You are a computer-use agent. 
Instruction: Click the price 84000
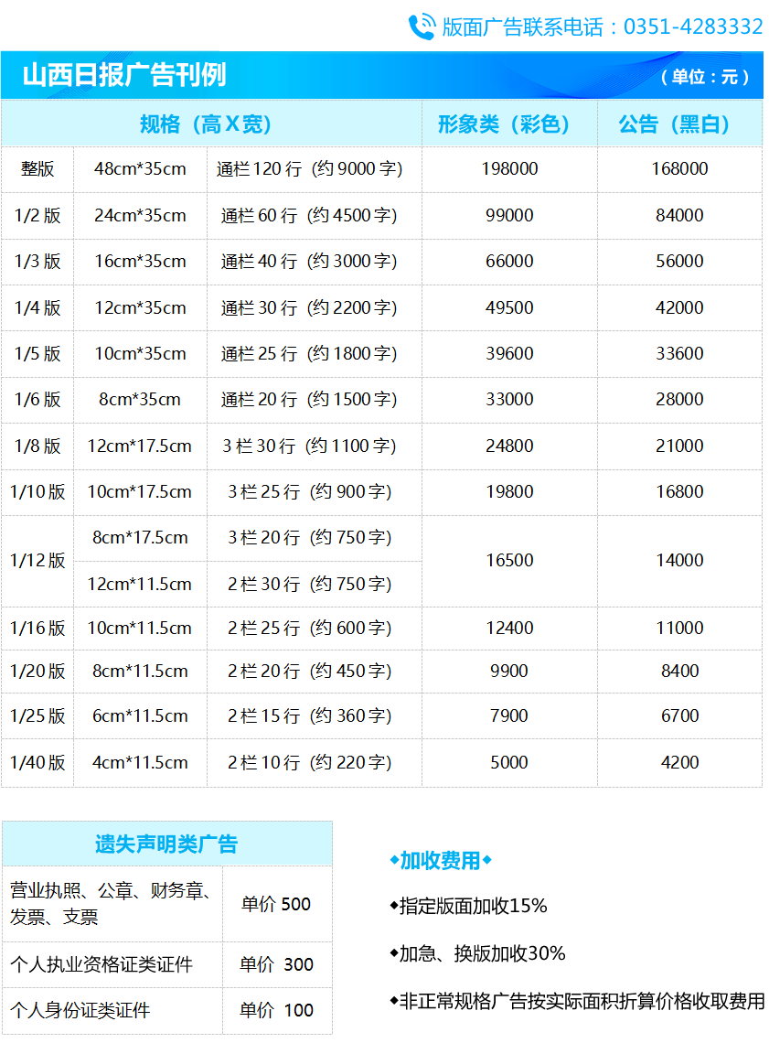[680, 216]
